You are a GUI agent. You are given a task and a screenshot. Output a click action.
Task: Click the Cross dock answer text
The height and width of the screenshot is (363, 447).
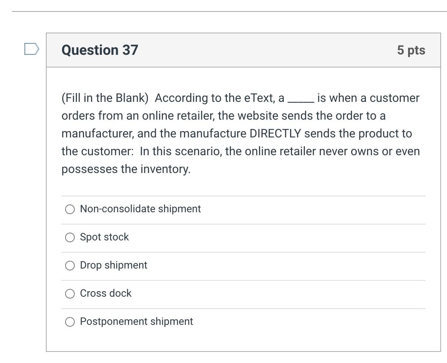point(105,293)
